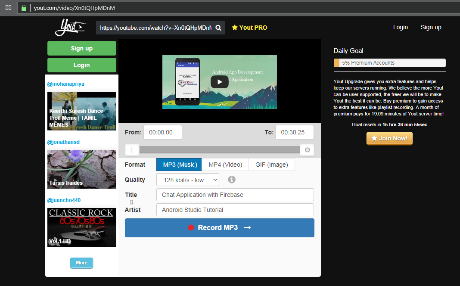This screenshot has width=460, height=286.
Task: Open @jonathansd profile link
Action: [x=63, y=142]
